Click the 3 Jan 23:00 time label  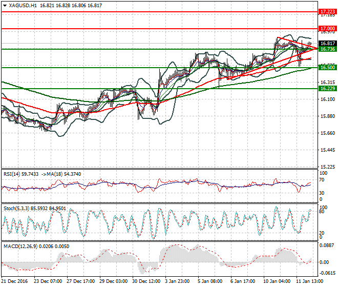(177, 281)
